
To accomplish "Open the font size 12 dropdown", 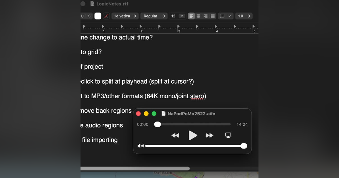I will pos(177,16).
